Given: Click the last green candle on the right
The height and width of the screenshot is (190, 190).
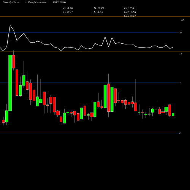Looking at the screenshot, I should point(173,115).
